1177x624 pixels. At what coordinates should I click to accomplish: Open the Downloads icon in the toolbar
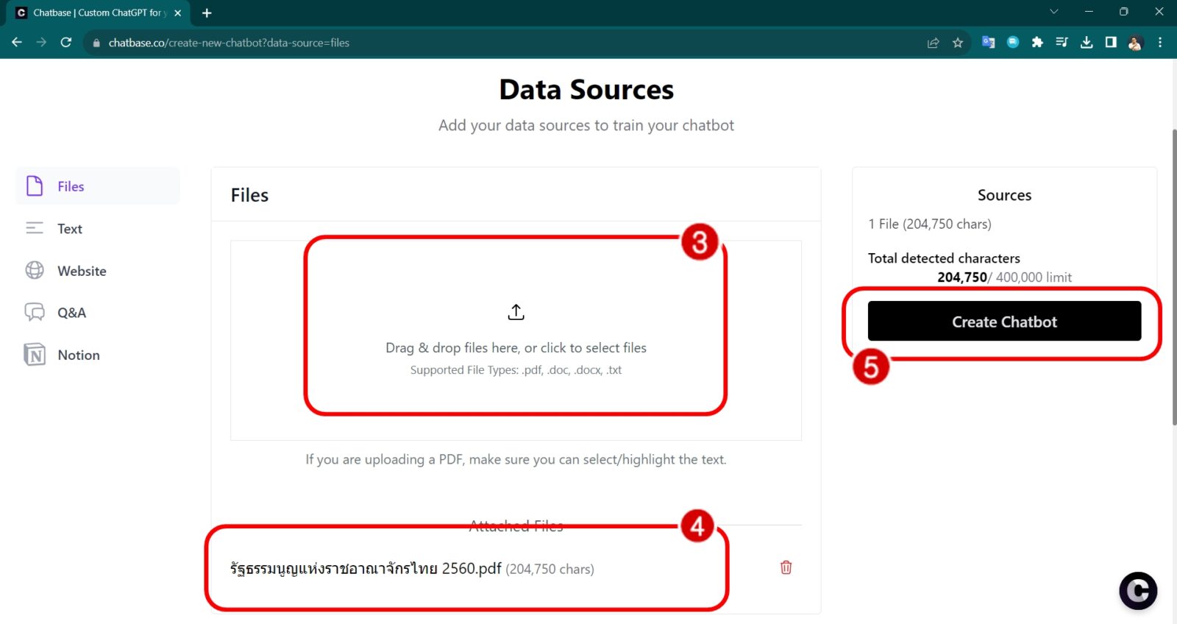[x=1087, y=43]
